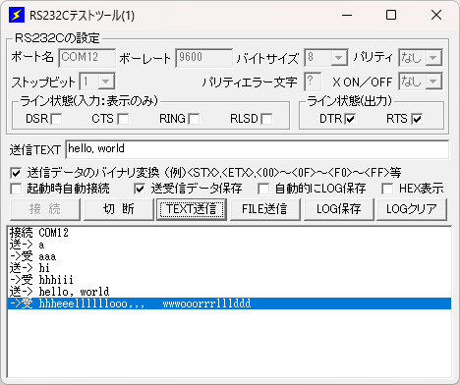Screen dimensions: 460x385
Task: Toggle the RLSD line state checkbox
Action: [x=266, y=119]
